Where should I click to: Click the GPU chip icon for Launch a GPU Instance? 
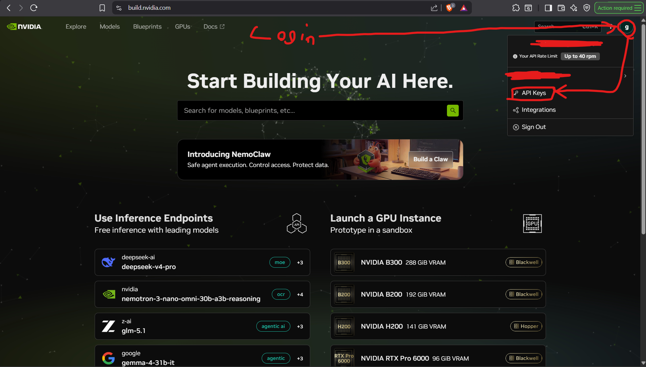532,224
